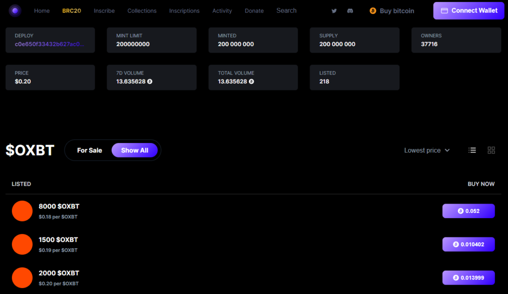Viewport: 508px width, 294px height.
Task: Click the Search input field
Action: tap(287, 10)
